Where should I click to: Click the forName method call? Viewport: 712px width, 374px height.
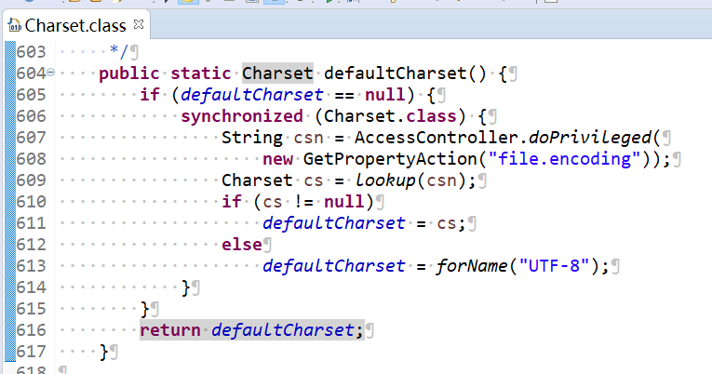click(x=470, y=266)
